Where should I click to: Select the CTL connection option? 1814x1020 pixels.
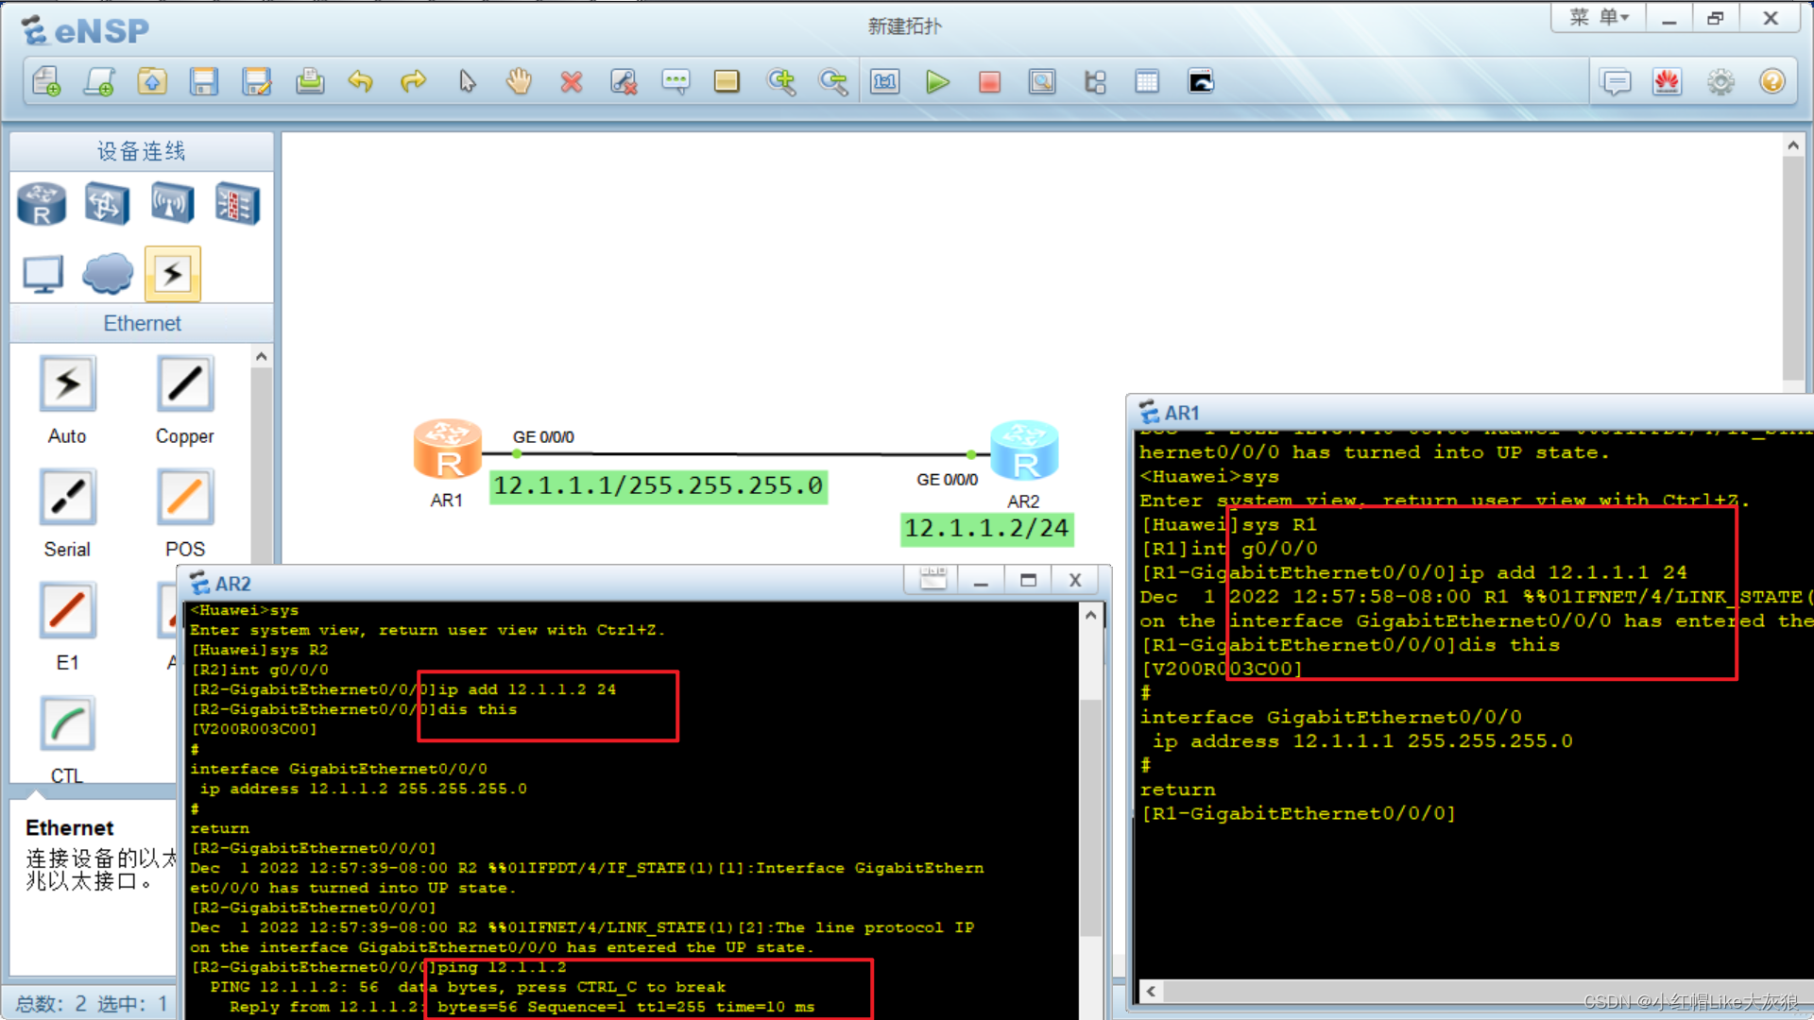coord(66,723)
